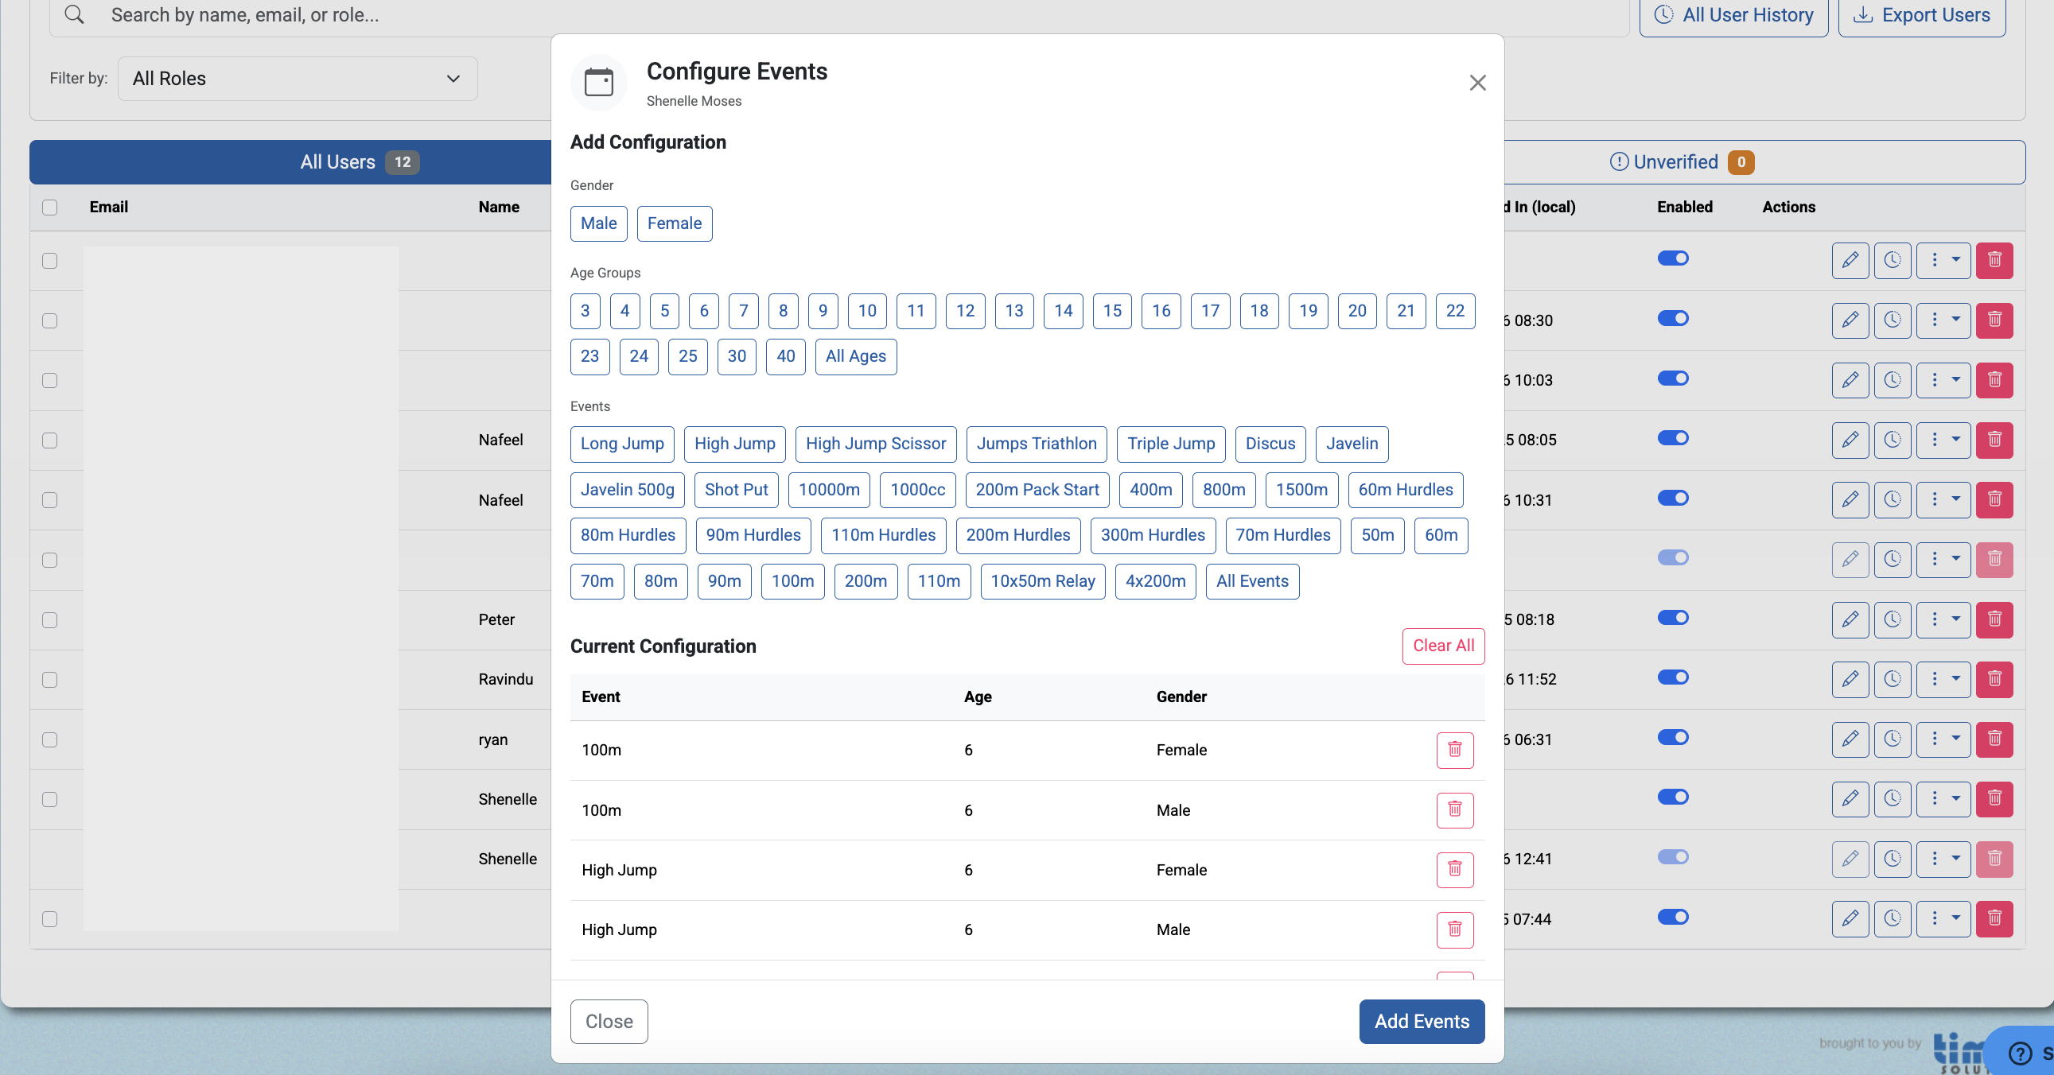Expand the more-actions dropdown in the first row

[1943, 260]
